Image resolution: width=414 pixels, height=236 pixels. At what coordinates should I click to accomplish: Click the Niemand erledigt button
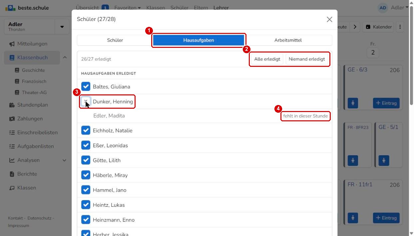coord(307,59)
